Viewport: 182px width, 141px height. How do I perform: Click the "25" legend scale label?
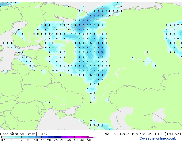[56, 140]
